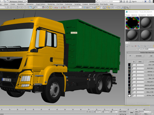Toggle Absolute transform type-in mode
The image size is (154, 115).
[x=93, y=111]
